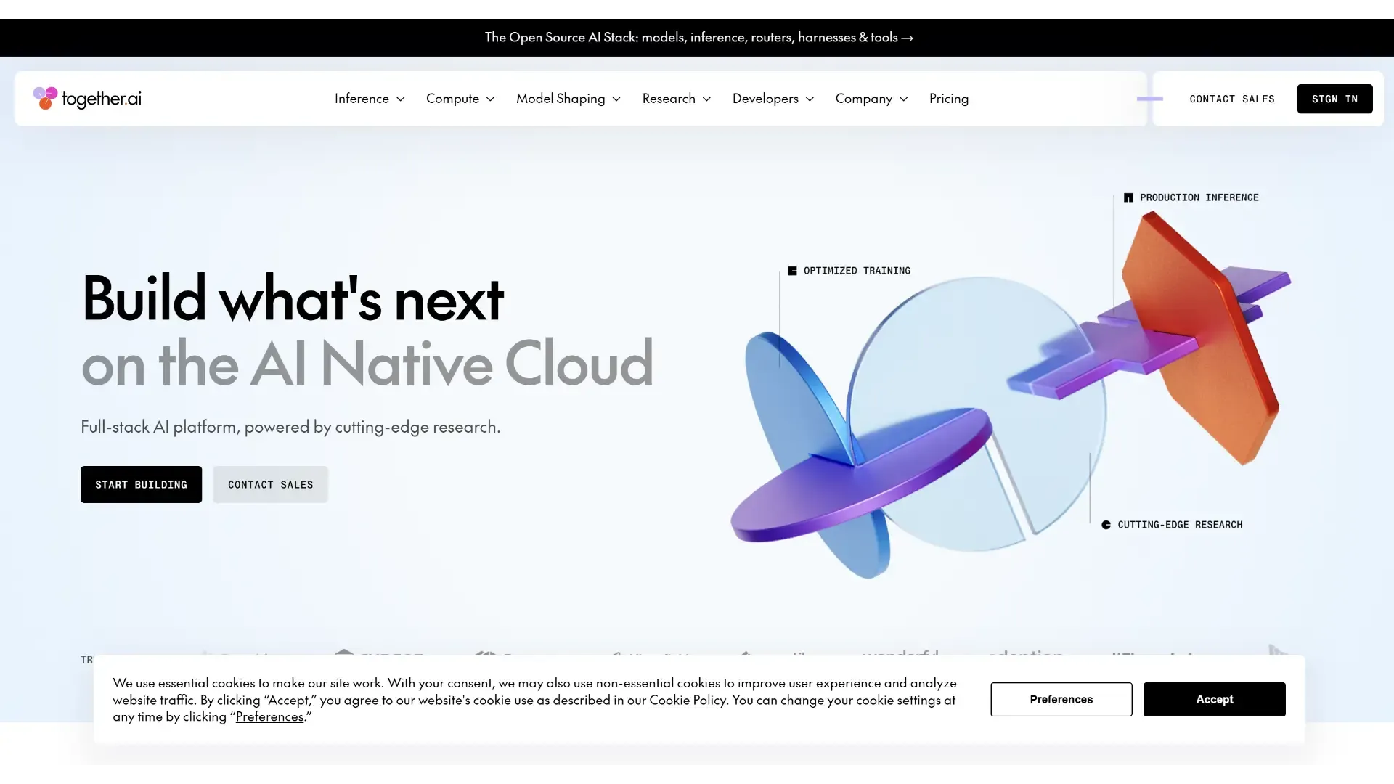The image size is (1394, 784).
Task: Click the arrow in the announcement banner
Action: tap(907, 38)
